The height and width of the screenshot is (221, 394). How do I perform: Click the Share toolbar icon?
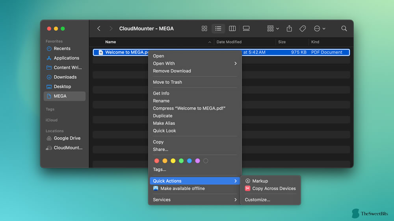pyautogui.click(x=289, y=29)
